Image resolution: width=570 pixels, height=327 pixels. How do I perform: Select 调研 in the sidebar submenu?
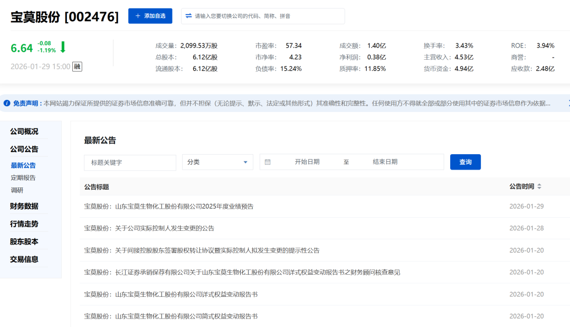(x=17, y=190)
